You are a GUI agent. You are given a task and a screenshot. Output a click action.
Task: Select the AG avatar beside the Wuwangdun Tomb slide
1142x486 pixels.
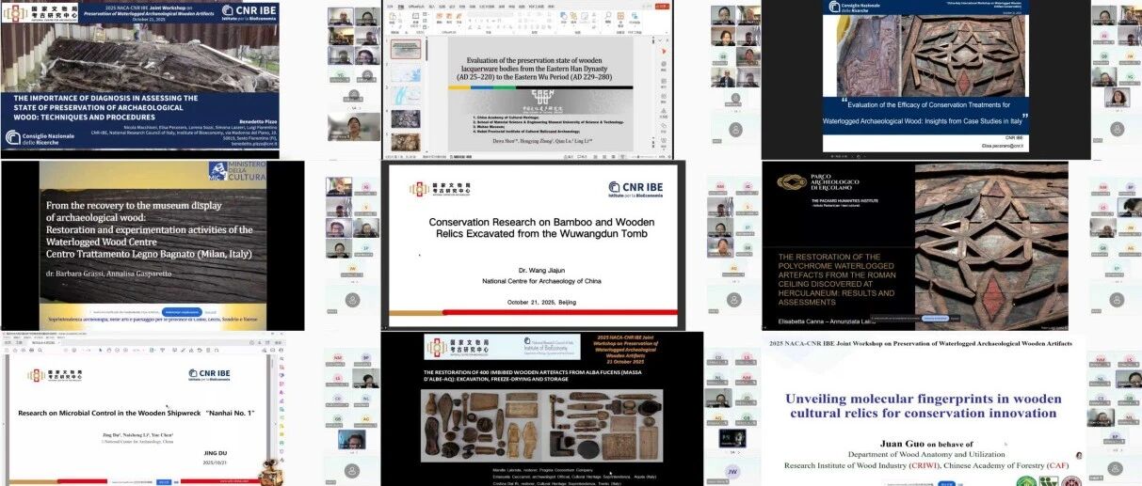coord(734,268)
